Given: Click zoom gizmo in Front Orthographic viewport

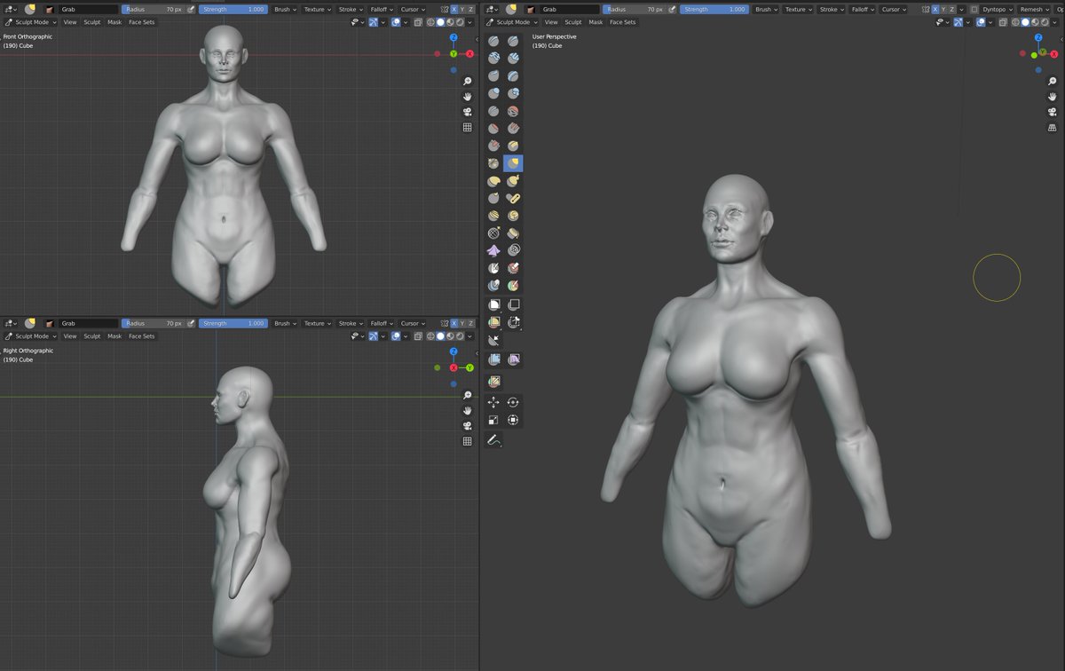Looking at the screenshot, I should (468, 81).
